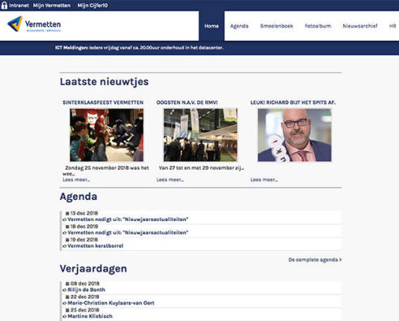This screenshot has width=399, height=321.
Task: Open the Sinterklaasfeest photo thumbnail
Action: click(106, 135)
